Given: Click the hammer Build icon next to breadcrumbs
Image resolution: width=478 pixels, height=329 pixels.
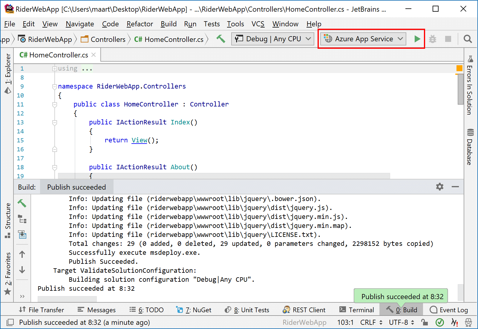Looking at the screenshot, I should click(221, 39).
